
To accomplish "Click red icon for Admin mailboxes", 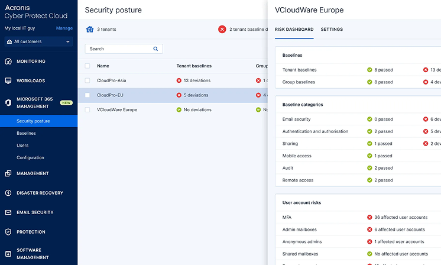I will coord(369,230).
